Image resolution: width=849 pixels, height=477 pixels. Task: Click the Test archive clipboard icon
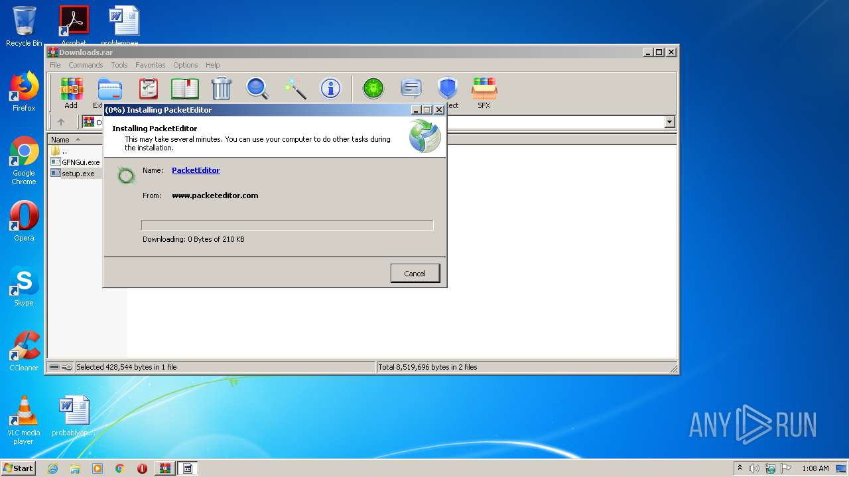coord(148,89)
